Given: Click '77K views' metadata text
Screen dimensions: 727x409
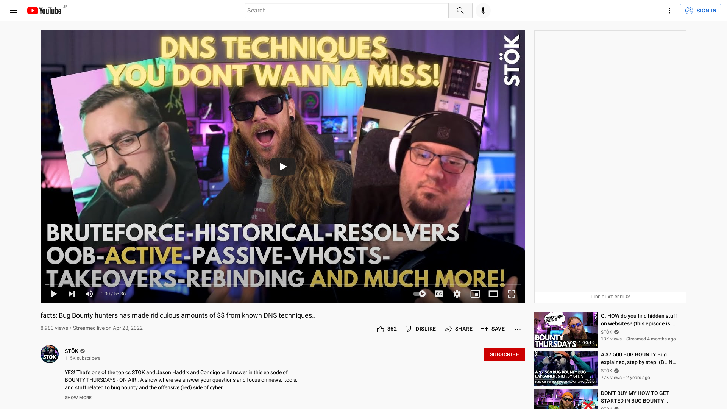Looking at the screenshot, I should pos(611,378).
